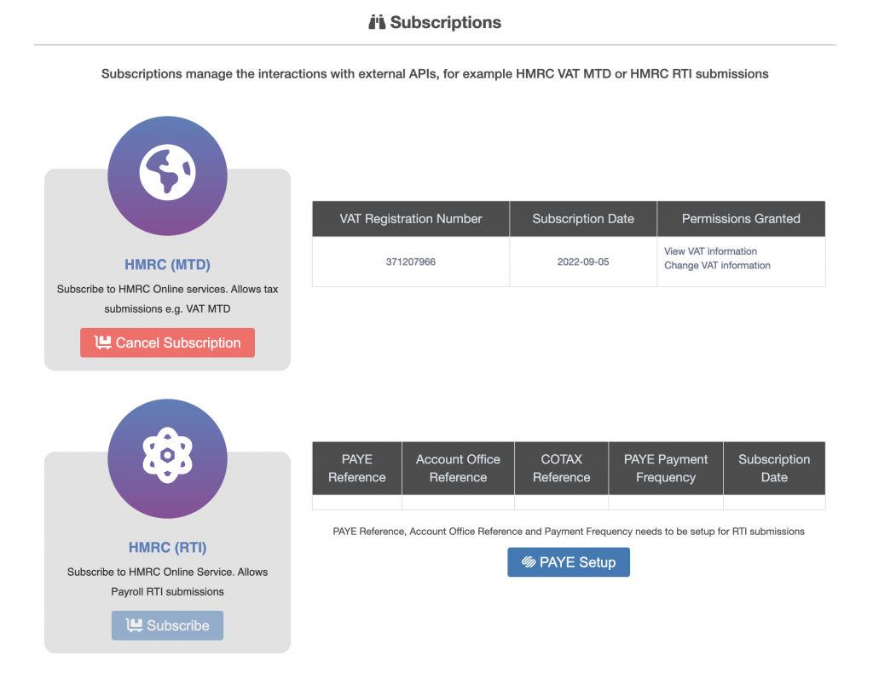Screen dimensions: 873x679
Task: Click the first Subscription Date header in VAT table
Action: [x=583, y=219]
